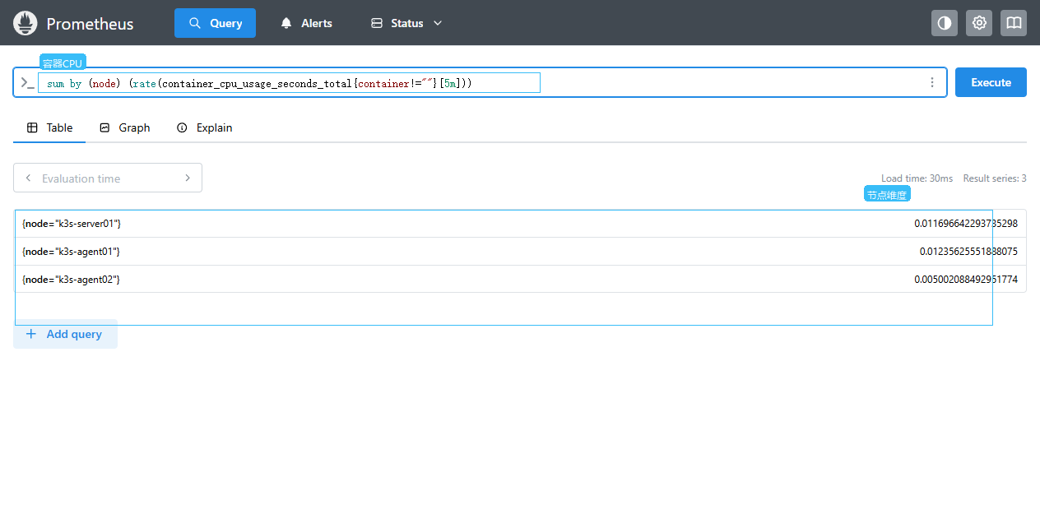The image size is (1040, 514).
Task: Open the Query page
Action: 215,23
